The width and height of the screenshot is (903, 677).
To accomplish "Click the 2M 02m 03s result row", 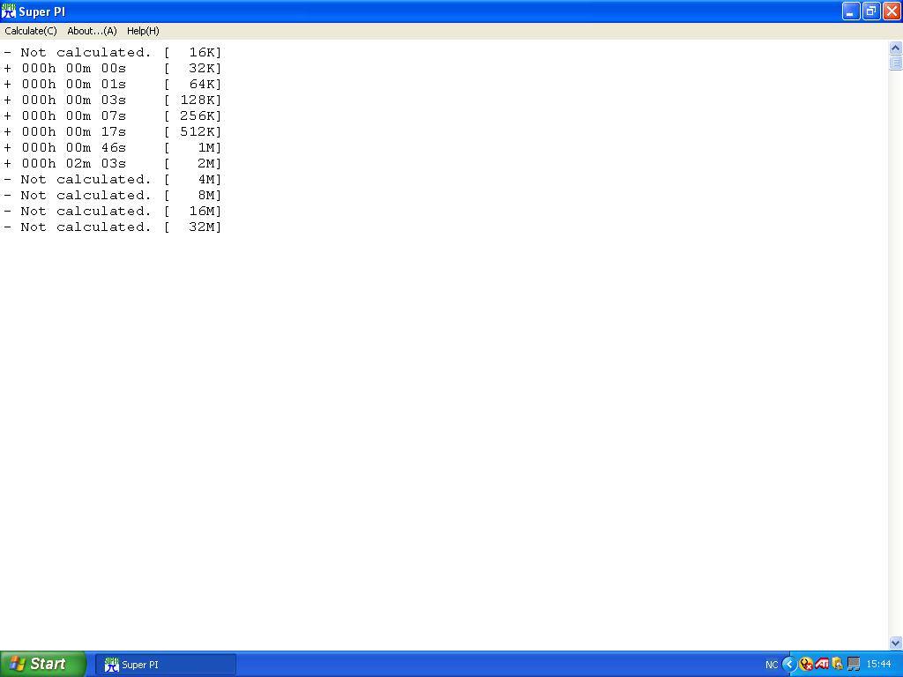I will (112, 163).
